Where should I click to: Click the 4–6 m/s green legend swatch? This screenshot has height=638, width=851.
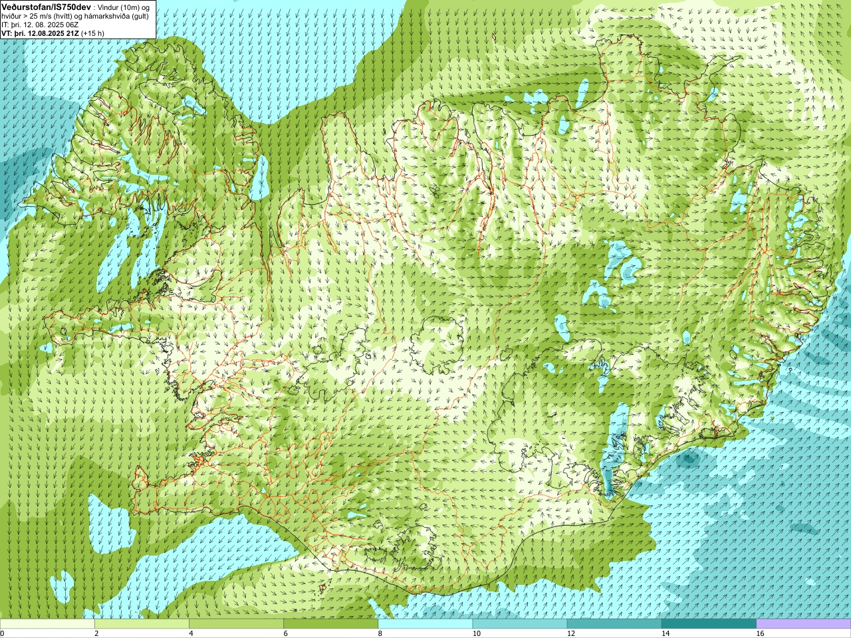pos(236,624)
